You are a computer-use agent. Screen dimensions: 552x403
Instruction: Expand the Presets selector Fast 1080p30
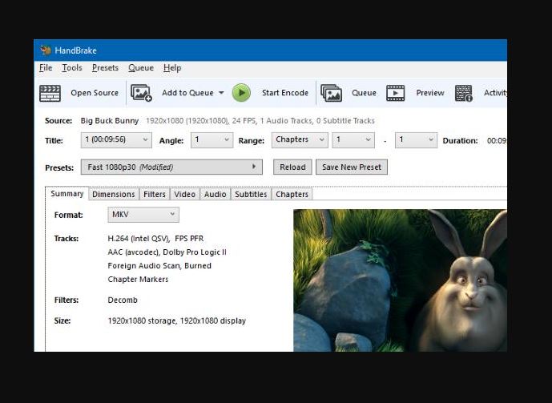pos(171,167)
